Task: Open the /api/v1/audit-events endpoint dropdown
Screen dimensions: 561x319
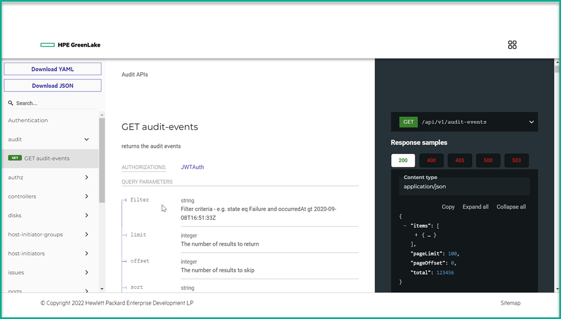Action: coord(465,122)
